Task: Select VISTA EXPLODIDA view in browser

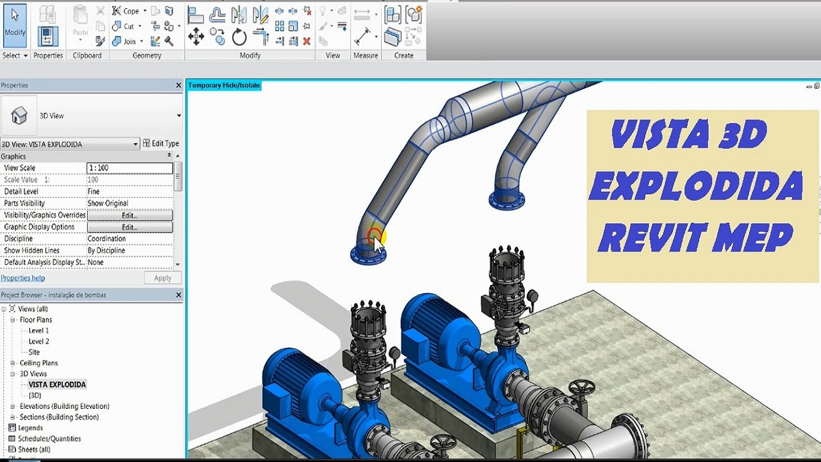Action: point(57,384)
